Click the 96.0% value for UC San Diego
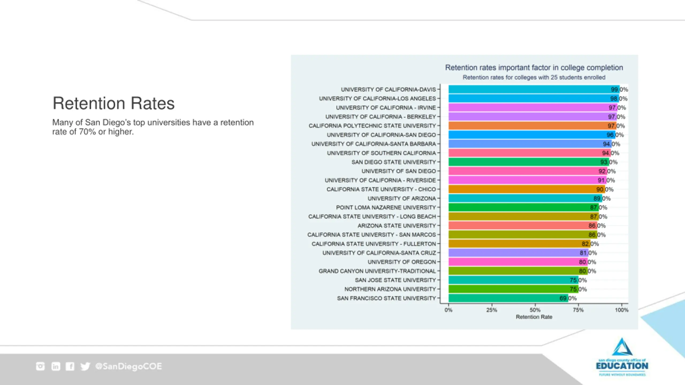The width and height of the screenshot is (685, 385). [x=615, y=135]
